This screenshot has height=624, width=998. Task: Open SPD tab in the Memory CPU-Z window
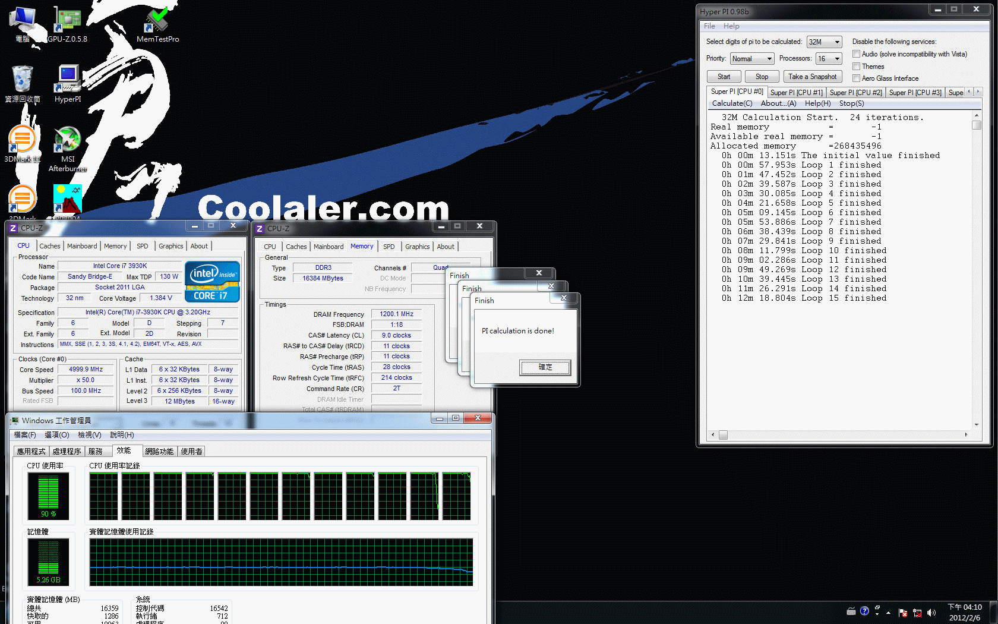click(x=389, y=247)
